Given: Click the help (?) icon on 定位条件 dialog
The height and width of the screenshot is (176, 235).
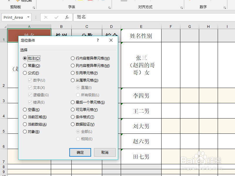Looking at the screenshot, I should (97, 40).
